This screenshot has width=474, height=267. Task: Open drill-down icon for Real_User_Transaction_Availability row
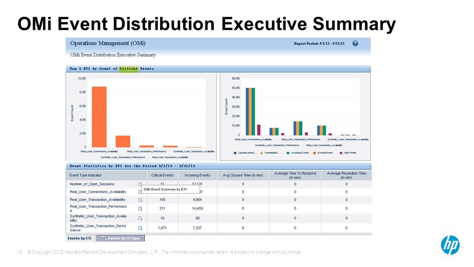pyautogui.click(x=140, y=200)
